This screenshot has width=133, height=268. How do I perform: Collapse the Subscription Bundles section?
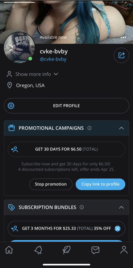pos(121,207)
